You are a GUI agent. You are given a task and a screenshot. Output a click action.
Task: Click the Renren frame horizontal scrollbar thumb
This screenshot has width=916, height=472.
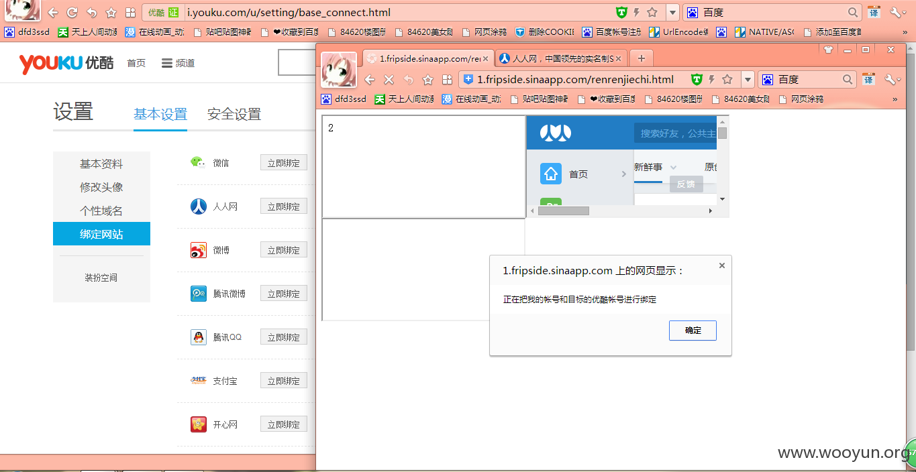[x=563, y=211]
